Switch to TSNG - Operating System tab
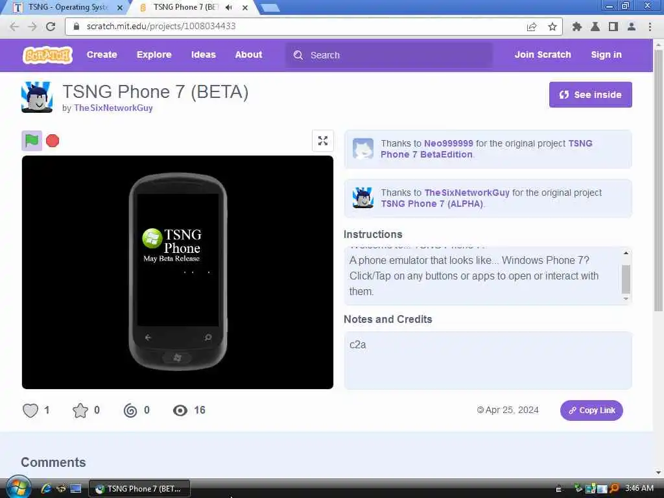Image resolution: width=664 pixels, height=498 pixels. pos(67,7)
